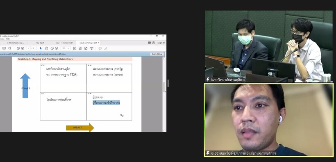336x162 pixels.
Task: Click the scrollbar up arrow in Acrobat
Action: tap(164, 58)
